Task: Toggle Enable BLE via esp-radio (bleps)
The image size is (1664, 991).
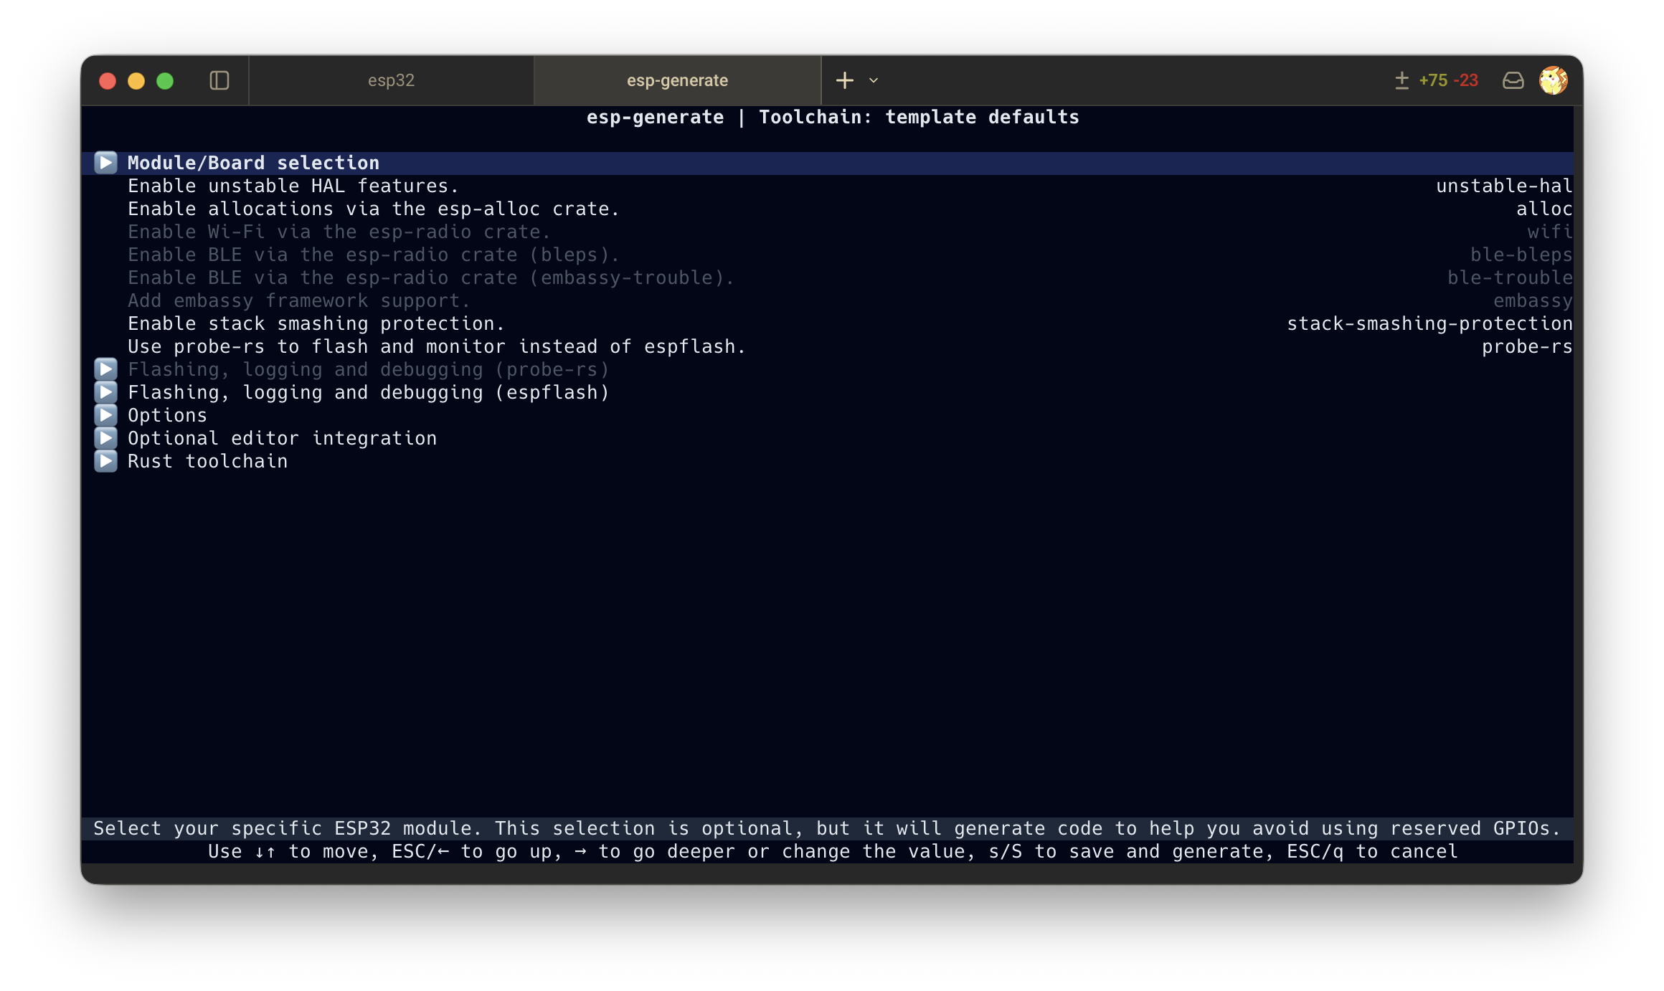Action: point(828,255)
